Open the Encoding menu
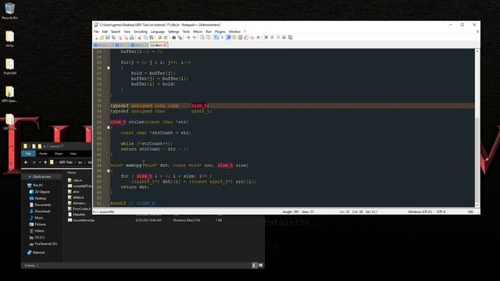Image resolution: width=500 pixels, height=281 pixels. point(141,31)
